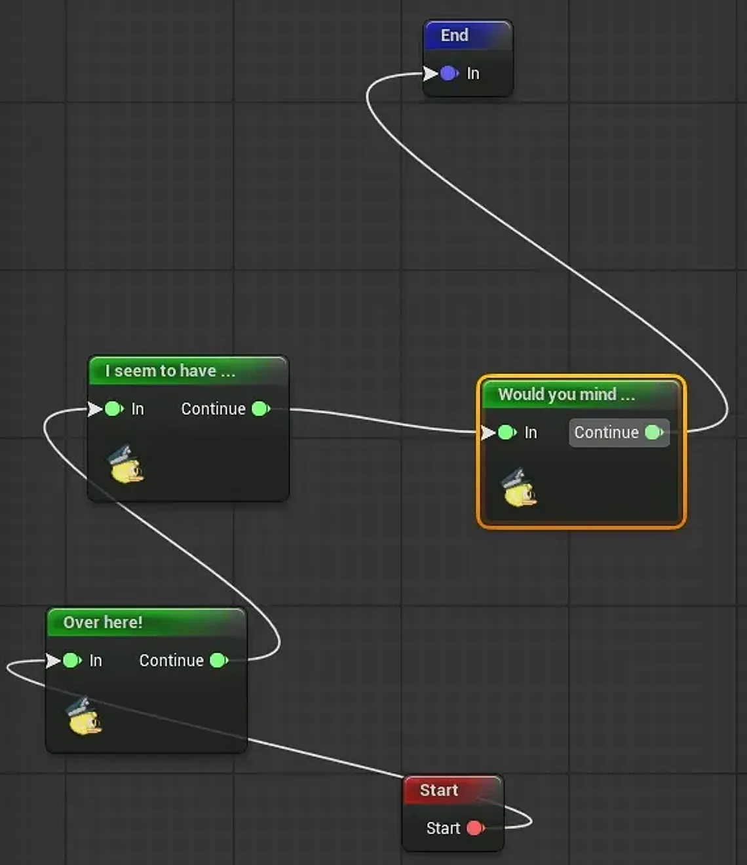Select the 'I seem to have ...' node header
This screenshot has height=865, width=747.
point(188,371)
